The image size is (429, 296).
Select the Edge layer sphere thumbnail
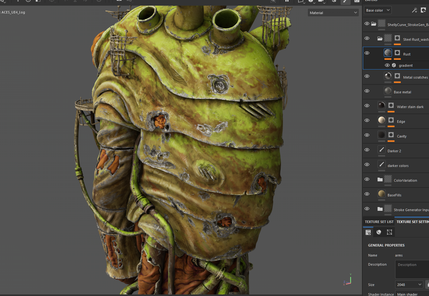click(382, 120)
